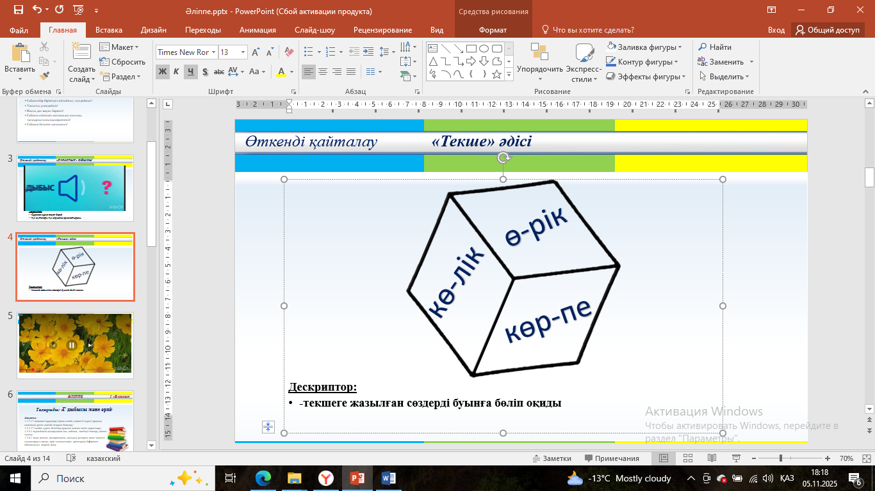Clear all formatting with eraser icon
875x491 pixels.
coord(288,52)
